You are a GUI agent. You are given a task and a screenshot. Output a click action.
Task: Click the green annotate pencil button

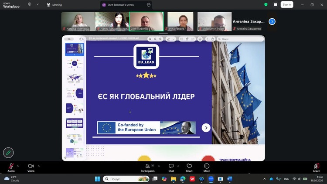[8, 153]
